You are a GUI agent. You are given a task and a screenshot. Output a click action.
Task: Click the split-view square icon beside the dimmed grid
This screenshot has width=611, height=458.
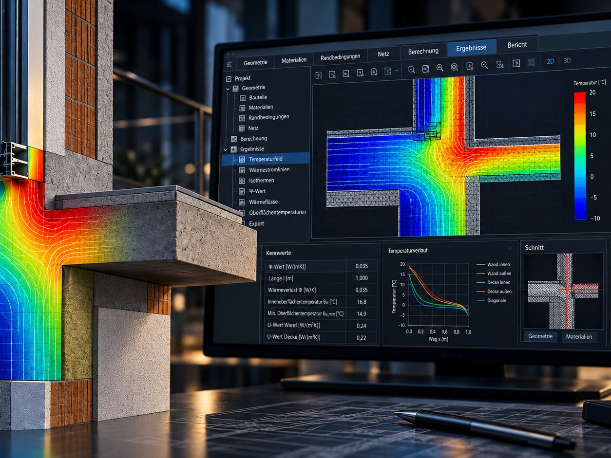tap(516, 63)
